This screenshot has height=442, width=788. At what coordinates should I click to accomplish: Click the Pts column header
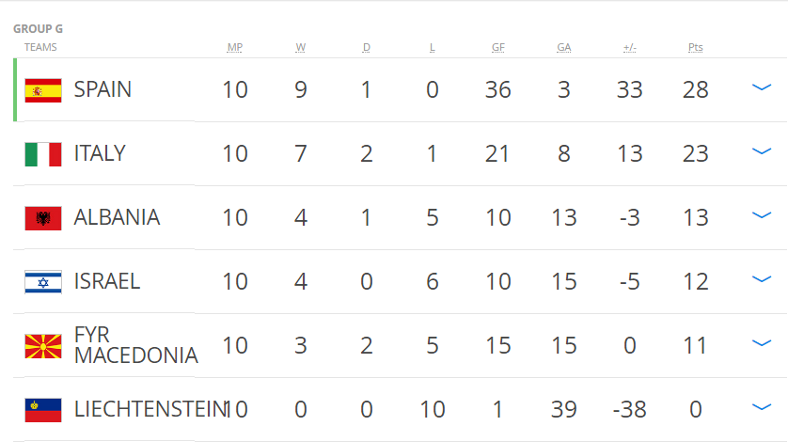point(696,47)
